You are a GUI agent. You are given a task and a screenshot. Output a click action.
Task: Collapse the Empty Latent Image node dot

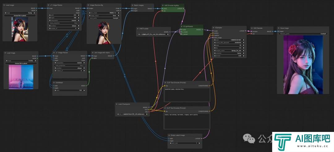click(x=169, y=135)
